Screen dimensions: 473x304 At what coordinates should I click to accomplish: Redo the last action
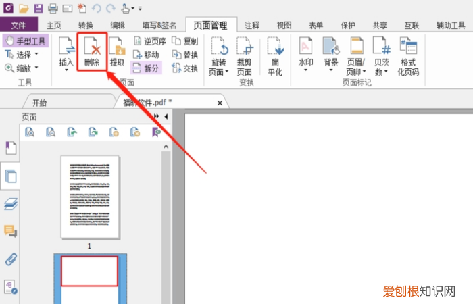pyautogui.click(x=111, y=8)
